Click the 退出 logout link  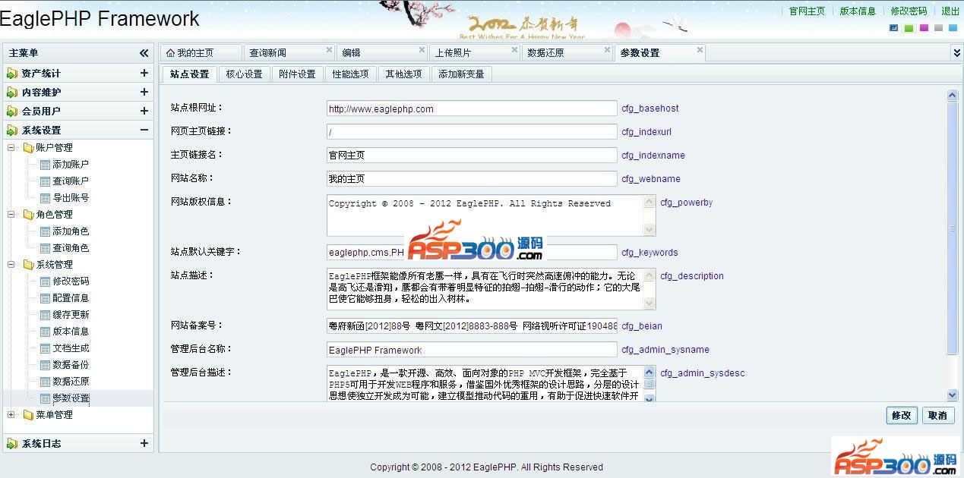pyautogui.click(x=950, y=11)
